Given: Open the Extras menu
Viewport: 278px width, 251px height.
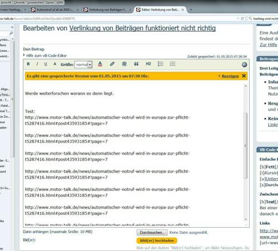Looking at the screenshot, I should tap(50, 2).
